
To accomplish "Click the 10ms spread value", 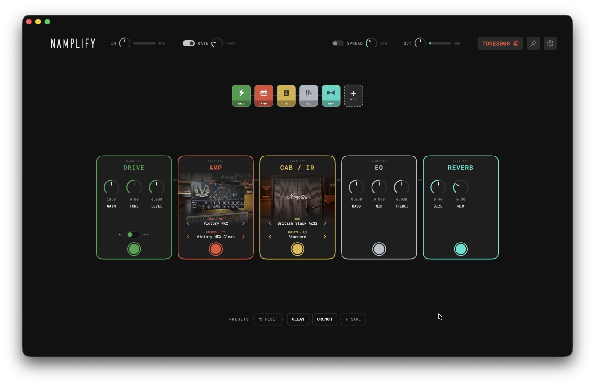I will (x=384, y=43).
